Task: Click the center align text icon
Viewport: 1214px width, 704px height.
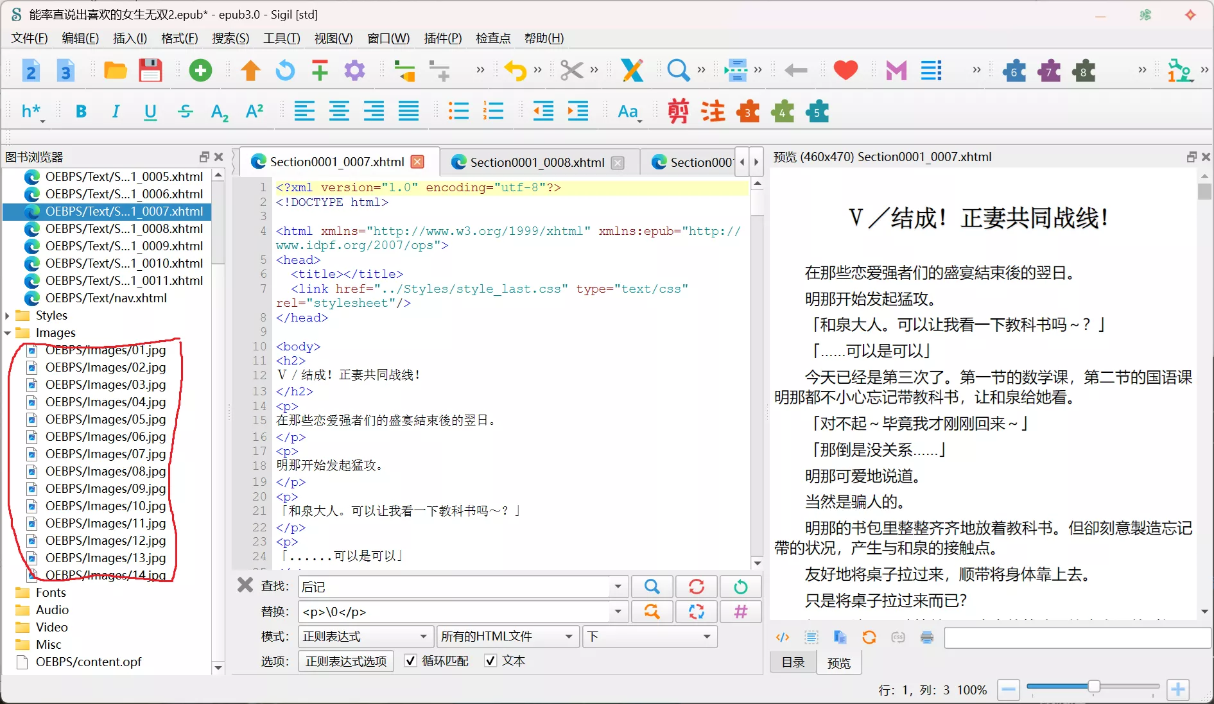Action: click(339, 112)
